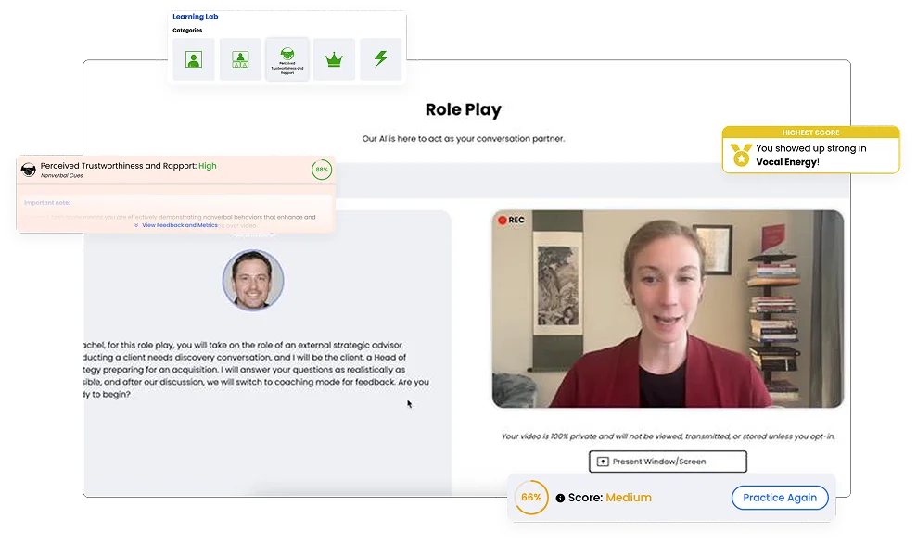Screen dimensions: 917x544
Task: Click the red REC recording indicator
Action: pos(511,221)
